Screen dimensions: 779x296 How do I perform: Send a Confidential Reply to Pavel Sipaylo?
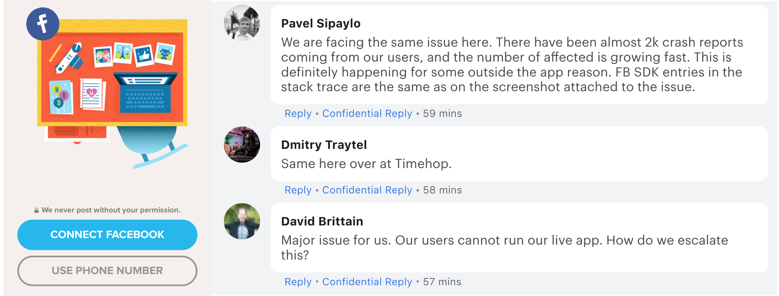(367, 113)
